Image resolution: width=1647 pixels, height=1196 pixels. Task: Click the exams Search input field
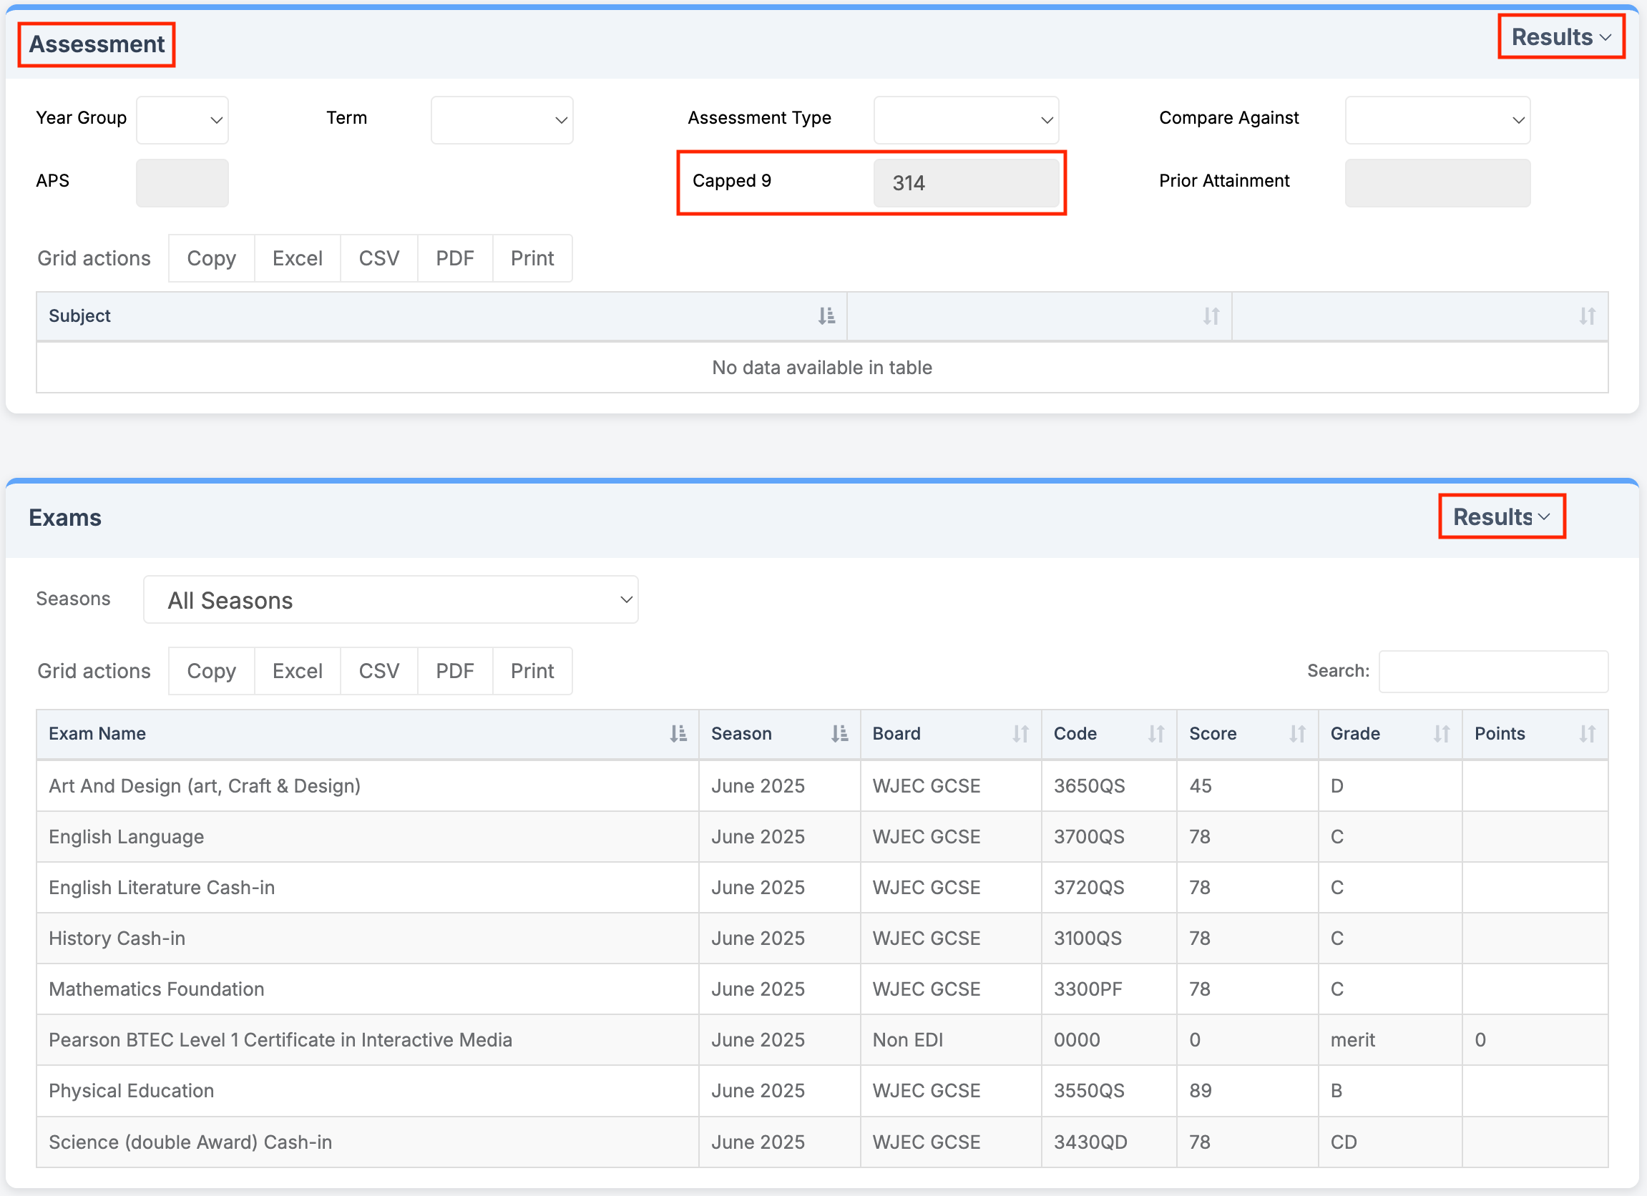[1492, 671]
